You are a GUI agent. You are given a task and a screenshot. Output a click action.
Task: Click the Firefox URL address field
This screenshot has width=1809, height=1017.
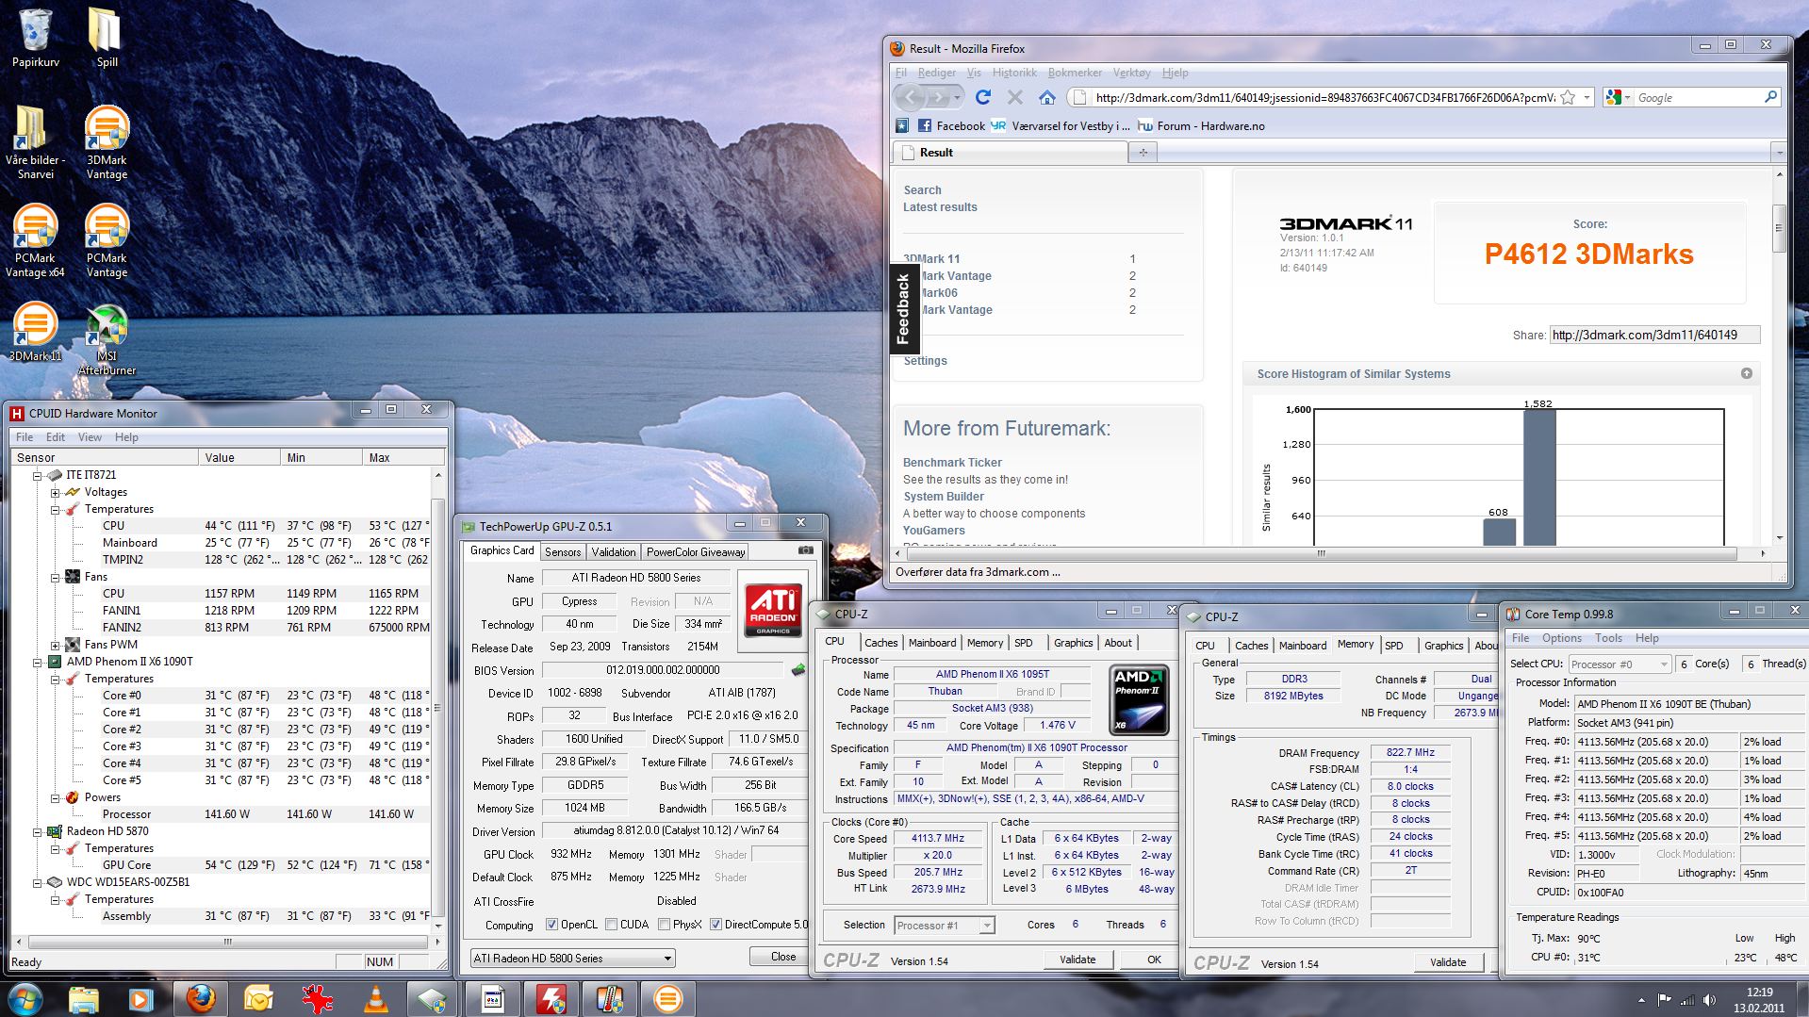[1324, 97]
